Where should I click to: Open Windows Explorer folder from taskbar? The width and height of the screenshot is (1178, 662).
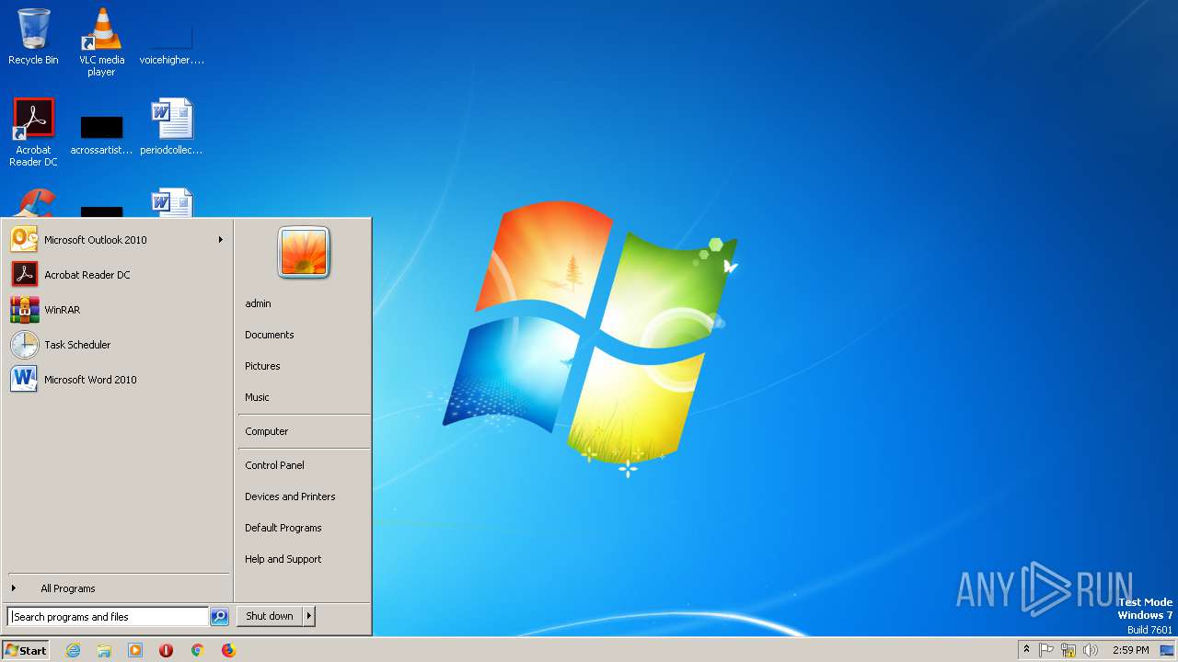[104, 650]
